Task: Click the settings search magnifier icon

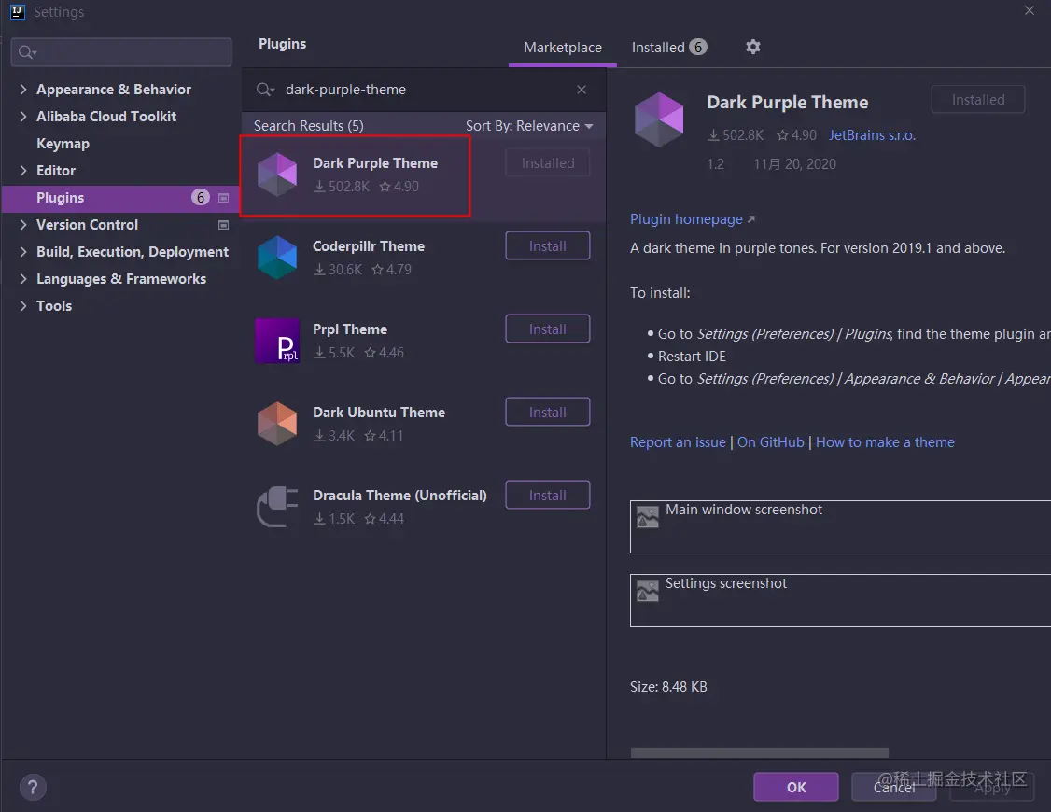Action: point(27,52)
